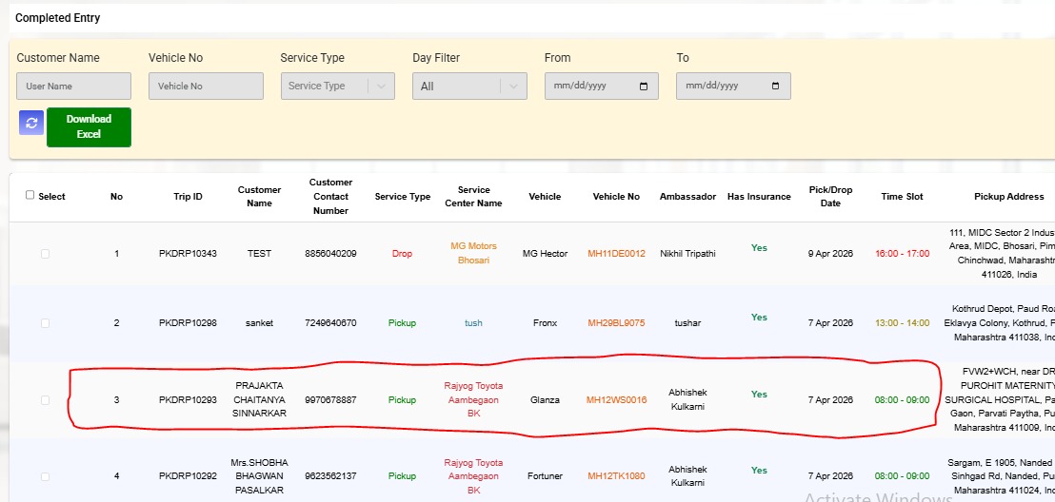The width and height of the screenshot is (1055, 502).
Task: Click the Pick/Drop Date column header
Action: (830, 197)
